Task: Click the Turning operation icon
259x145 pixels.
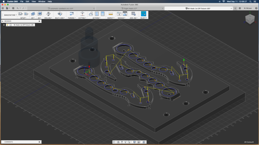Action: (x=71, y=14)
